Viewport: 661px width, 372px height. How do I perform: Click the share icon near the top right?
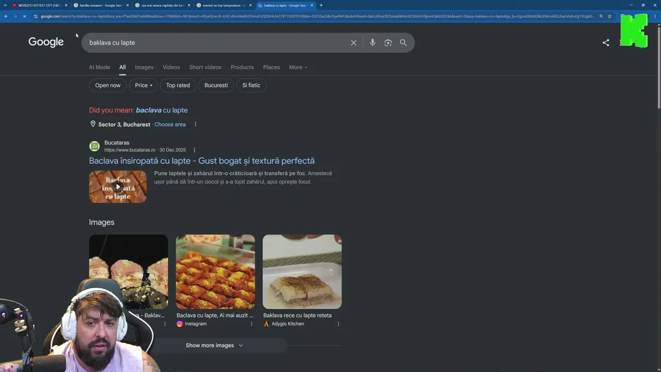[x=606, y=43]
